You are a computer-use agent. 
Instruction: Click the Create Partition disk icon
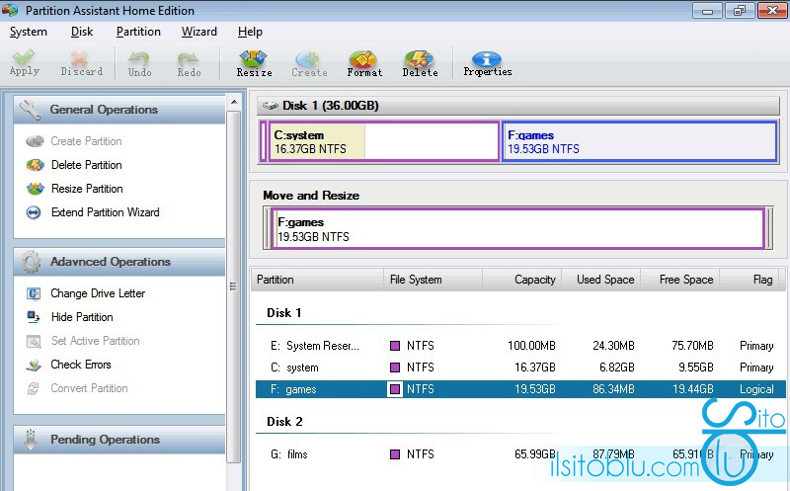tap(35, 141)
